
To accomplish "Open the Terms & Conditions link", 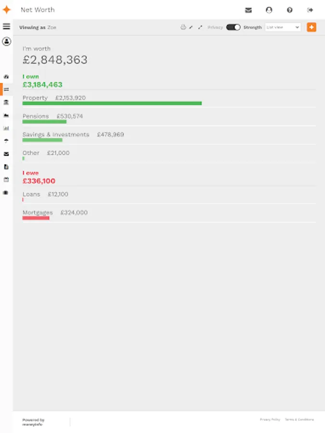I will click(299, 420).
